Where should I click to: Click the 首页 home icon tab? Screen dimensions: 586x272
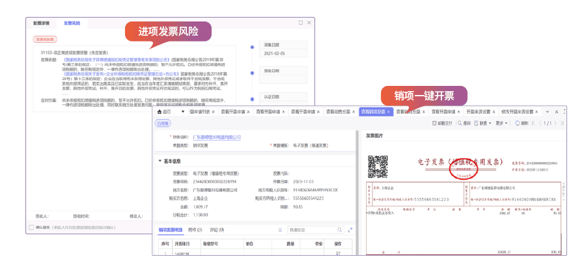coord(164,111)
